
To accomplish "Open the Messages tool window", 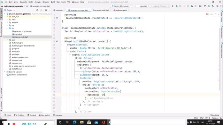I will (58, 115).
